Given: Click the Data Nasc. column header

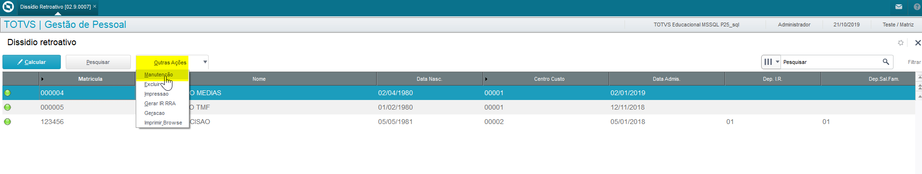Looking at the screenshot, I should pyautogui.click(x=429, y=79).
